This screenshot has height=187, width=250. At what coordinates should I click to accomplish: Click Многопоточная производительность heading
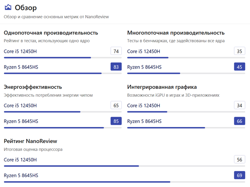coord(176,33)
